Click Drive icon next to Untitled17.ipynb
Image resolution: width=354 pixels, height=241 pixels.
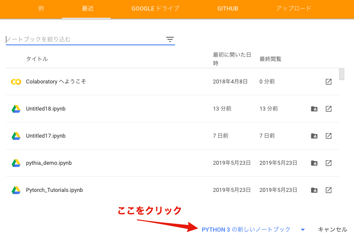click(x=16, y=136)
